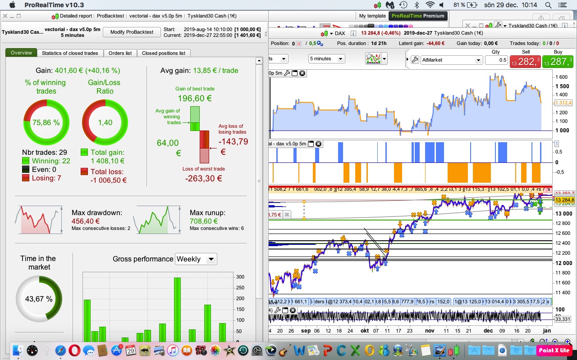Open Opera browser from the Dock
This screenshot has width=577, height=360.
tap(74, 350)
